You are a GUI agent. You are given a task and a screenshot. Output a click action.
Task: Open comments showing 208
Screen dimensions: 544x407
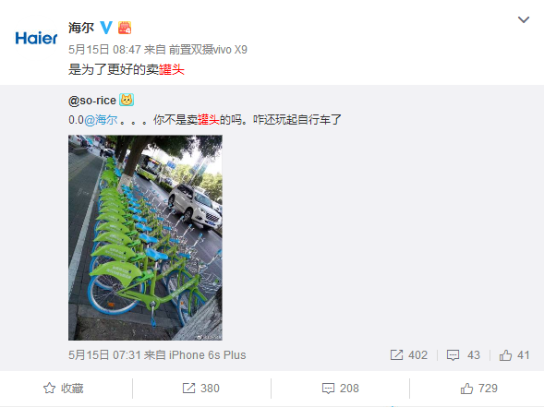pos(341,389)
